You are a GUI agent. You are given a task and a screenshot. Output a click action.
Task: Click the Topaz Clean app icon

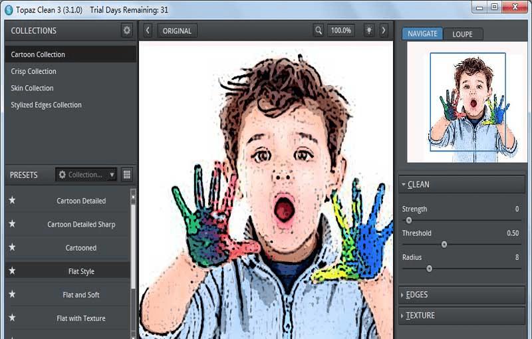point(9,10)
